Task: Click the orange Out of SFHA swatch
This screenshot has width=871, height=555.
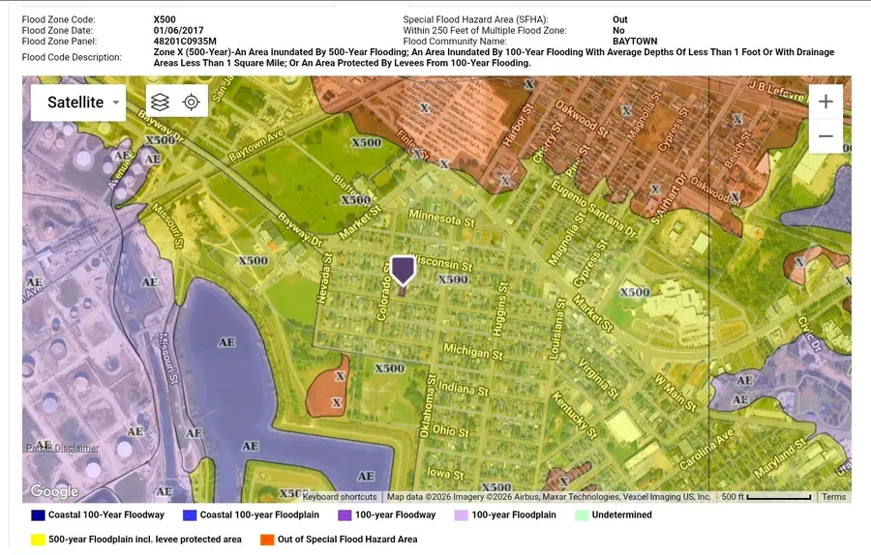Action: (x=265, y=539)
